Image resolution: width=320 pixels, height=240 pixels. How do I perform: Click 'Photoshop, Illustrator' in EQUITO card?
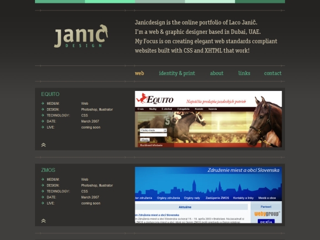click(x=97, y=110)
